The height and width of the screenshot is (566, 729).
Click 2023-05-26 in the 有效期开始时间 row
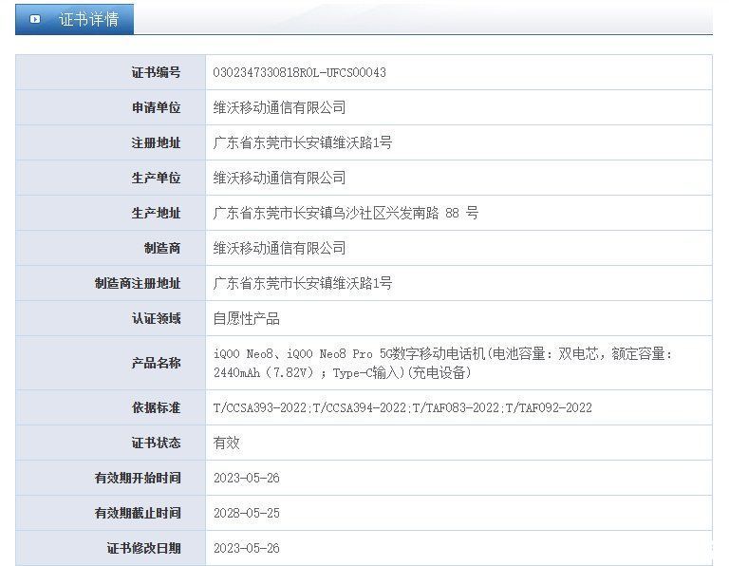pyautogui.click(x=247, y=478)
